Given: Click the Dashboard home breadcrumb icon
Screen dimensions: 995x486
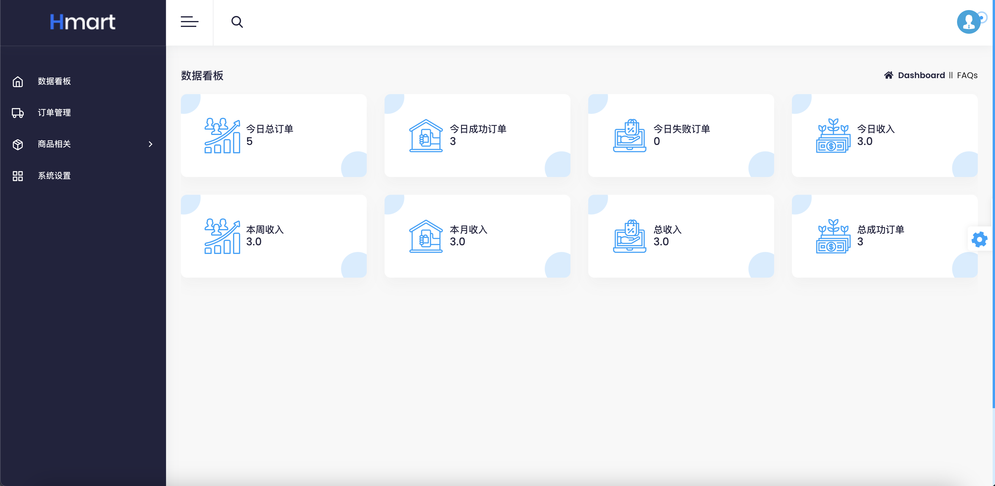Looking at the screenshot, I should [x=889, y=75].
